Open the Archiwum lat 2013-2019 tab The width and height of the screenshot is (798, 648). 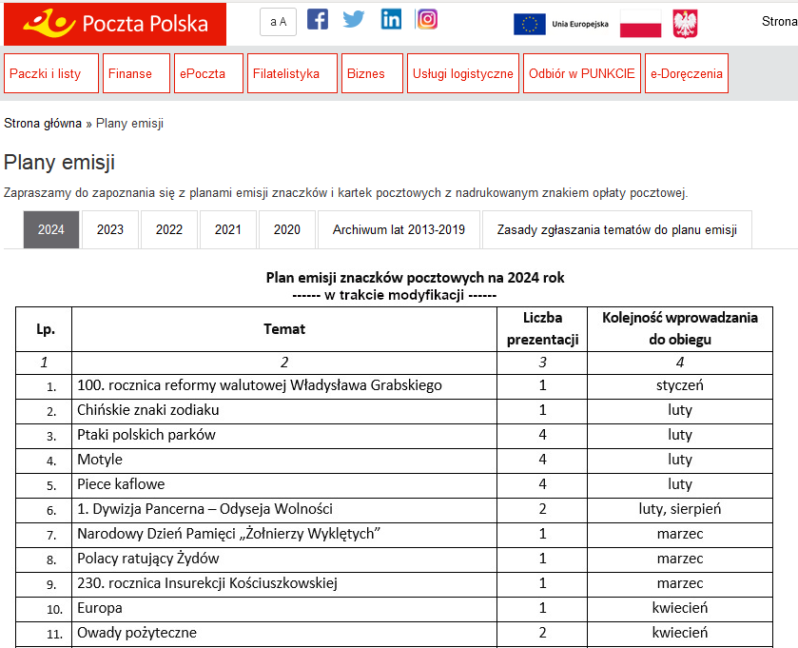[x=399, y=230]
